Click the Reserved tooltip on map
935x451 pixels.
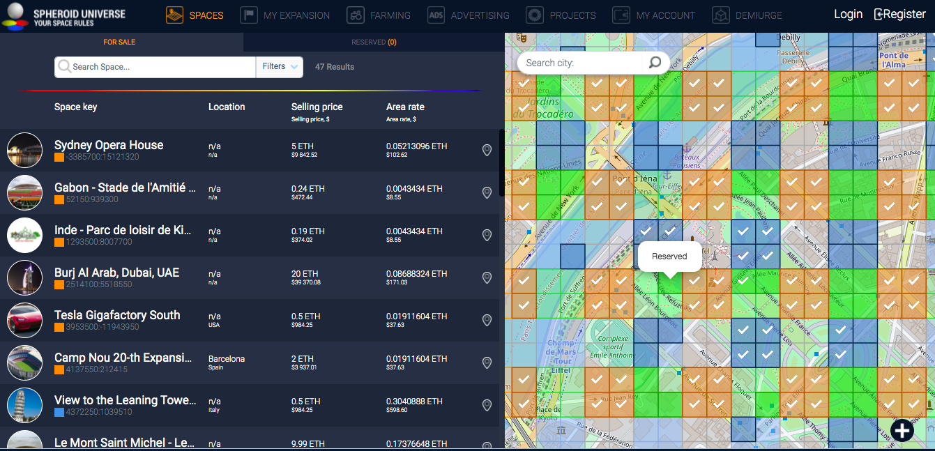tap(669, 257)
